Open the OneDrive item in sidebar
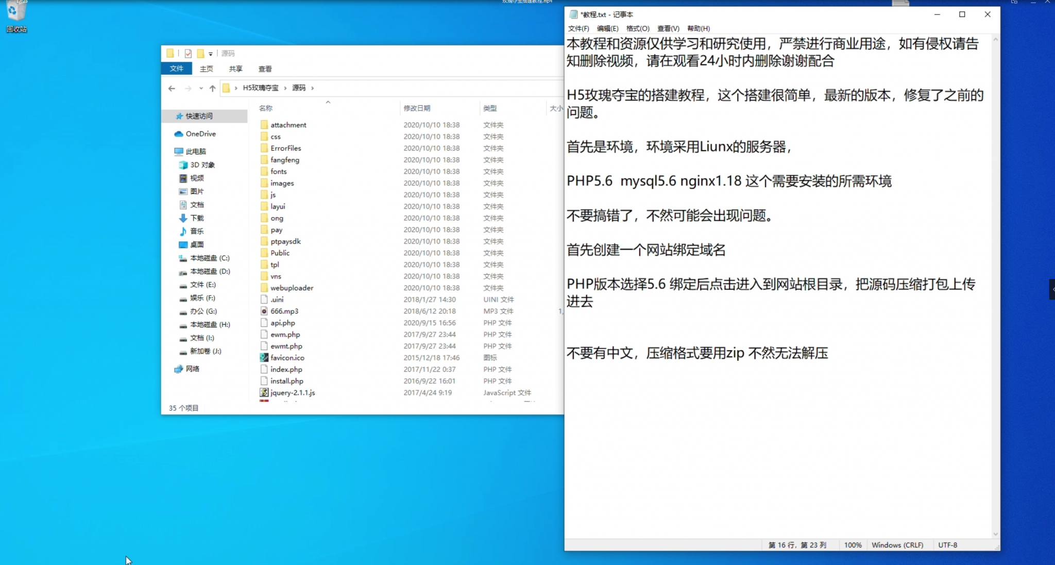1055x565 pixels. tap(200, 134)
